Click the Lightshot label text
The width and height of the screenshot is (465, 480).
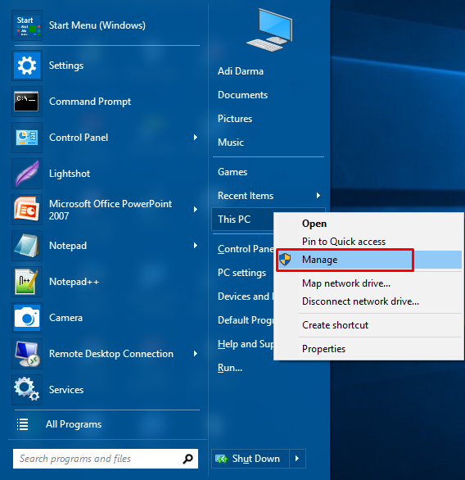pos(70,174)
